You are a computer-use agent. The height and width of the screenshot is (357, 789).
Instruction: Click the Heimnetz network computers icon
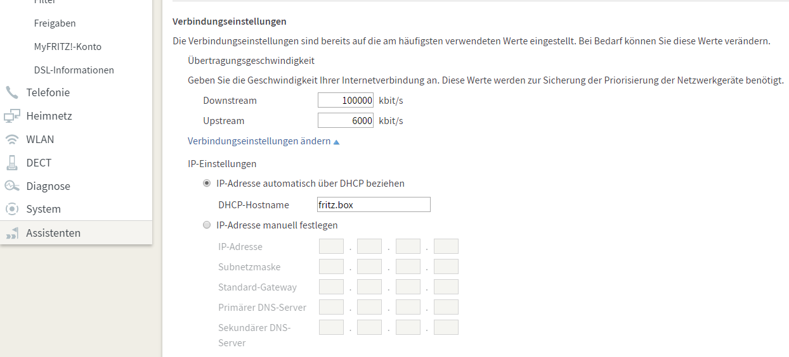pos(12,116)
